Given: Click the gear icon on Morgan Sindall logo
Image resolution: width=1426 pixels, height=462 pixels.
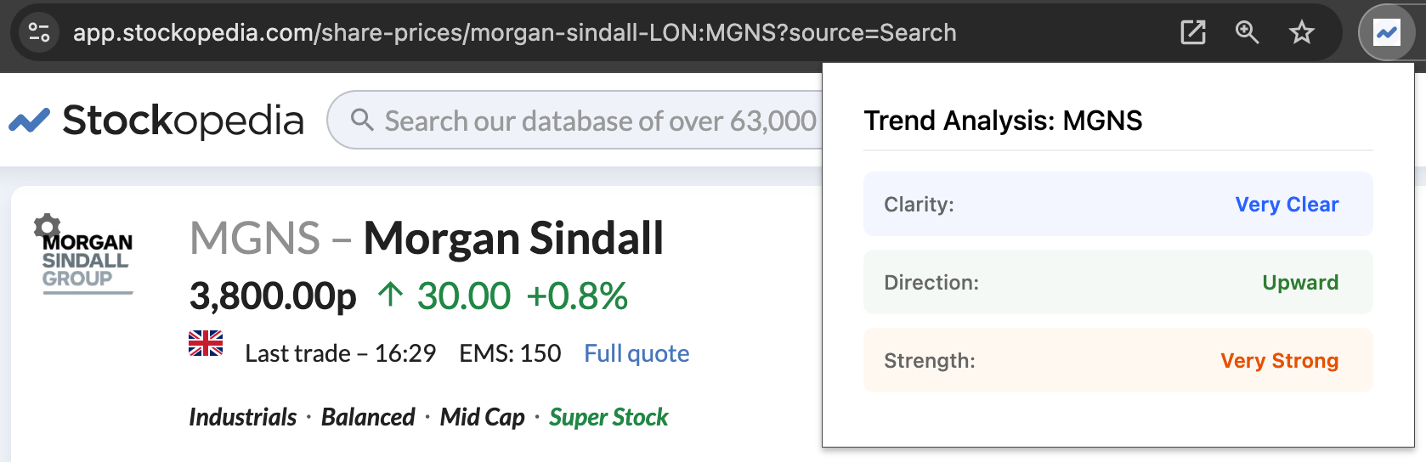Looking at the screenshot, I should pos(47,226).
